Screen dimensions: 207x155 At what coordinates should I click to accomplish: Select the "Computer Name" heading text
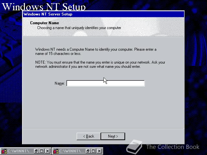[45, 23]
